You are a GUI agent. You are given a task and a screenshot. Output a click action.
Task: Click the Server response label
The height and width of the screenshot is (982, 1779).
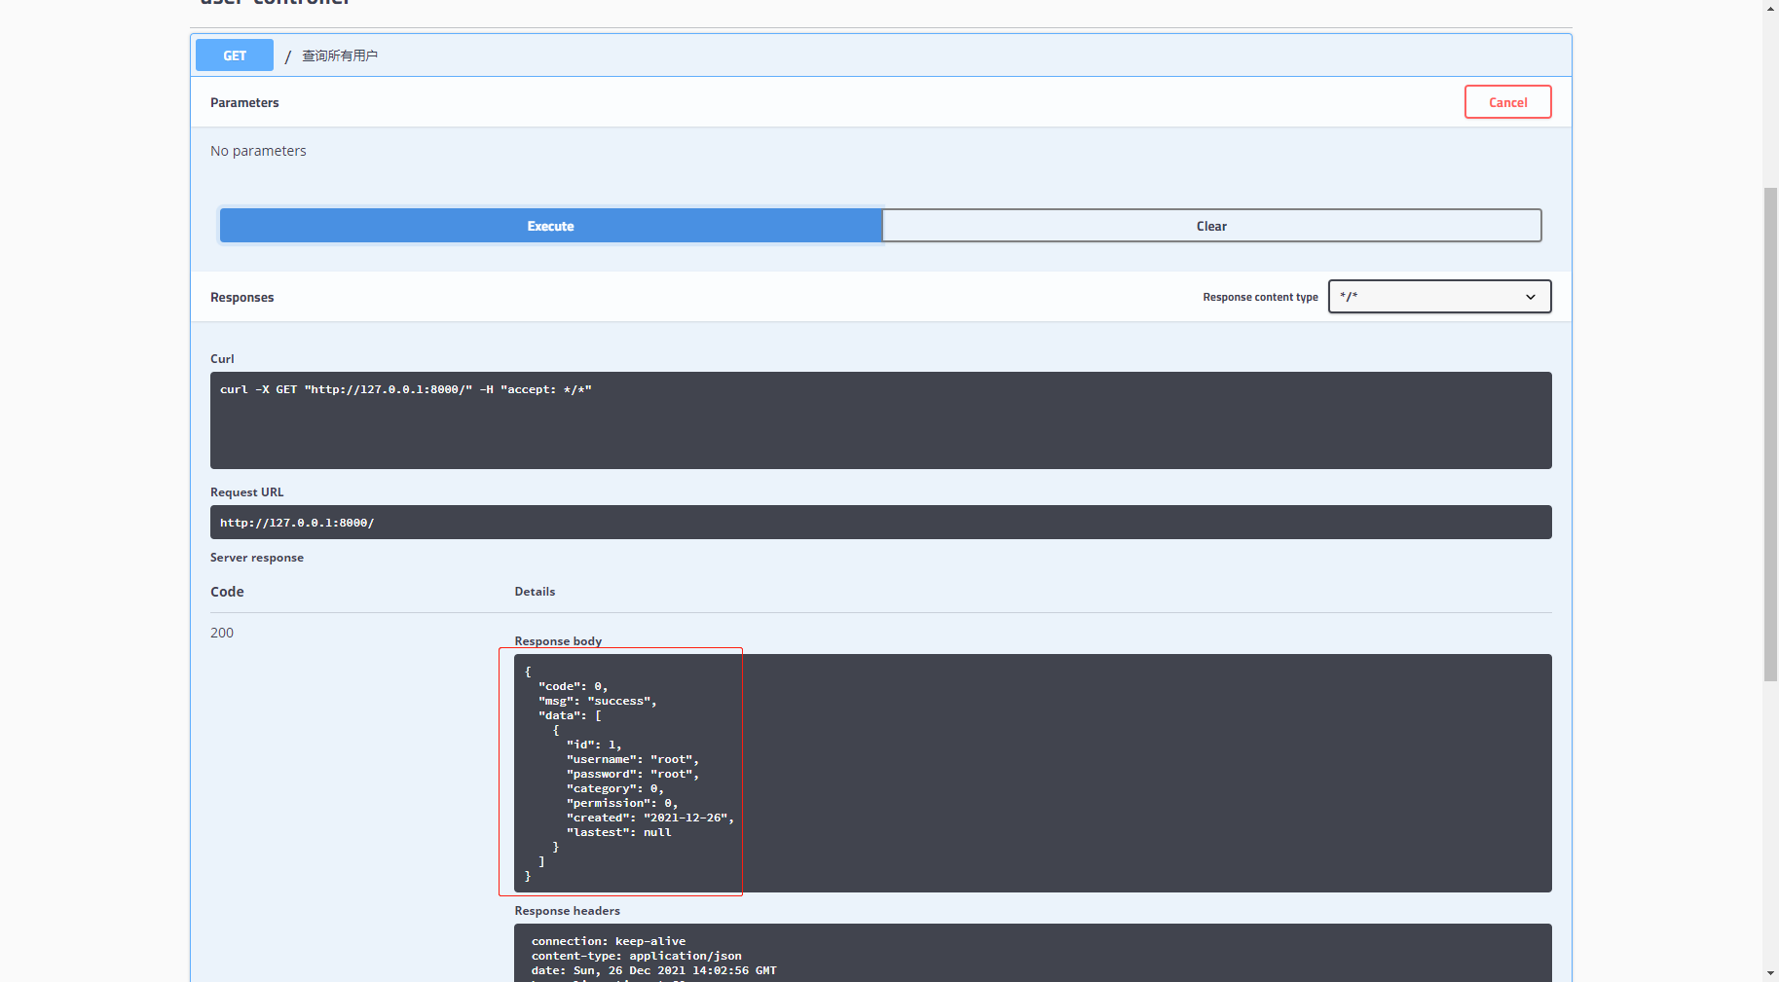257,558
